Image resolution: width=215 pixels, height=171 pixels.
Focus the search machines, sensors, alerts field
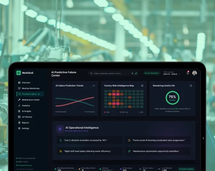113,74
